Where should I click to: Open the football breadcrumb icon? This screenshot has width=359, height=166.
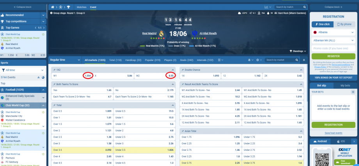tap(60, 7)
